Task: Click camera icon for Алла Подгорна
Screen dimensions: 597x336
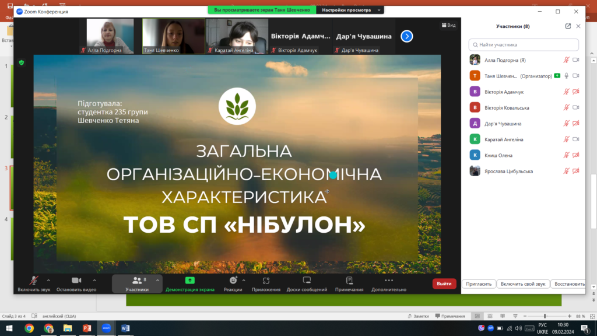Action: [x=575, y=60]
